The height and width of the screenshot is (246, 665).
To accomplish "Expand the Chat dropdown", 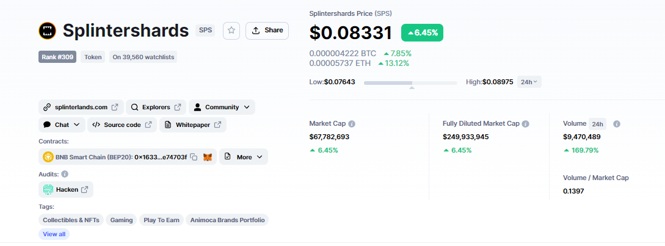I will click(62, 125).
